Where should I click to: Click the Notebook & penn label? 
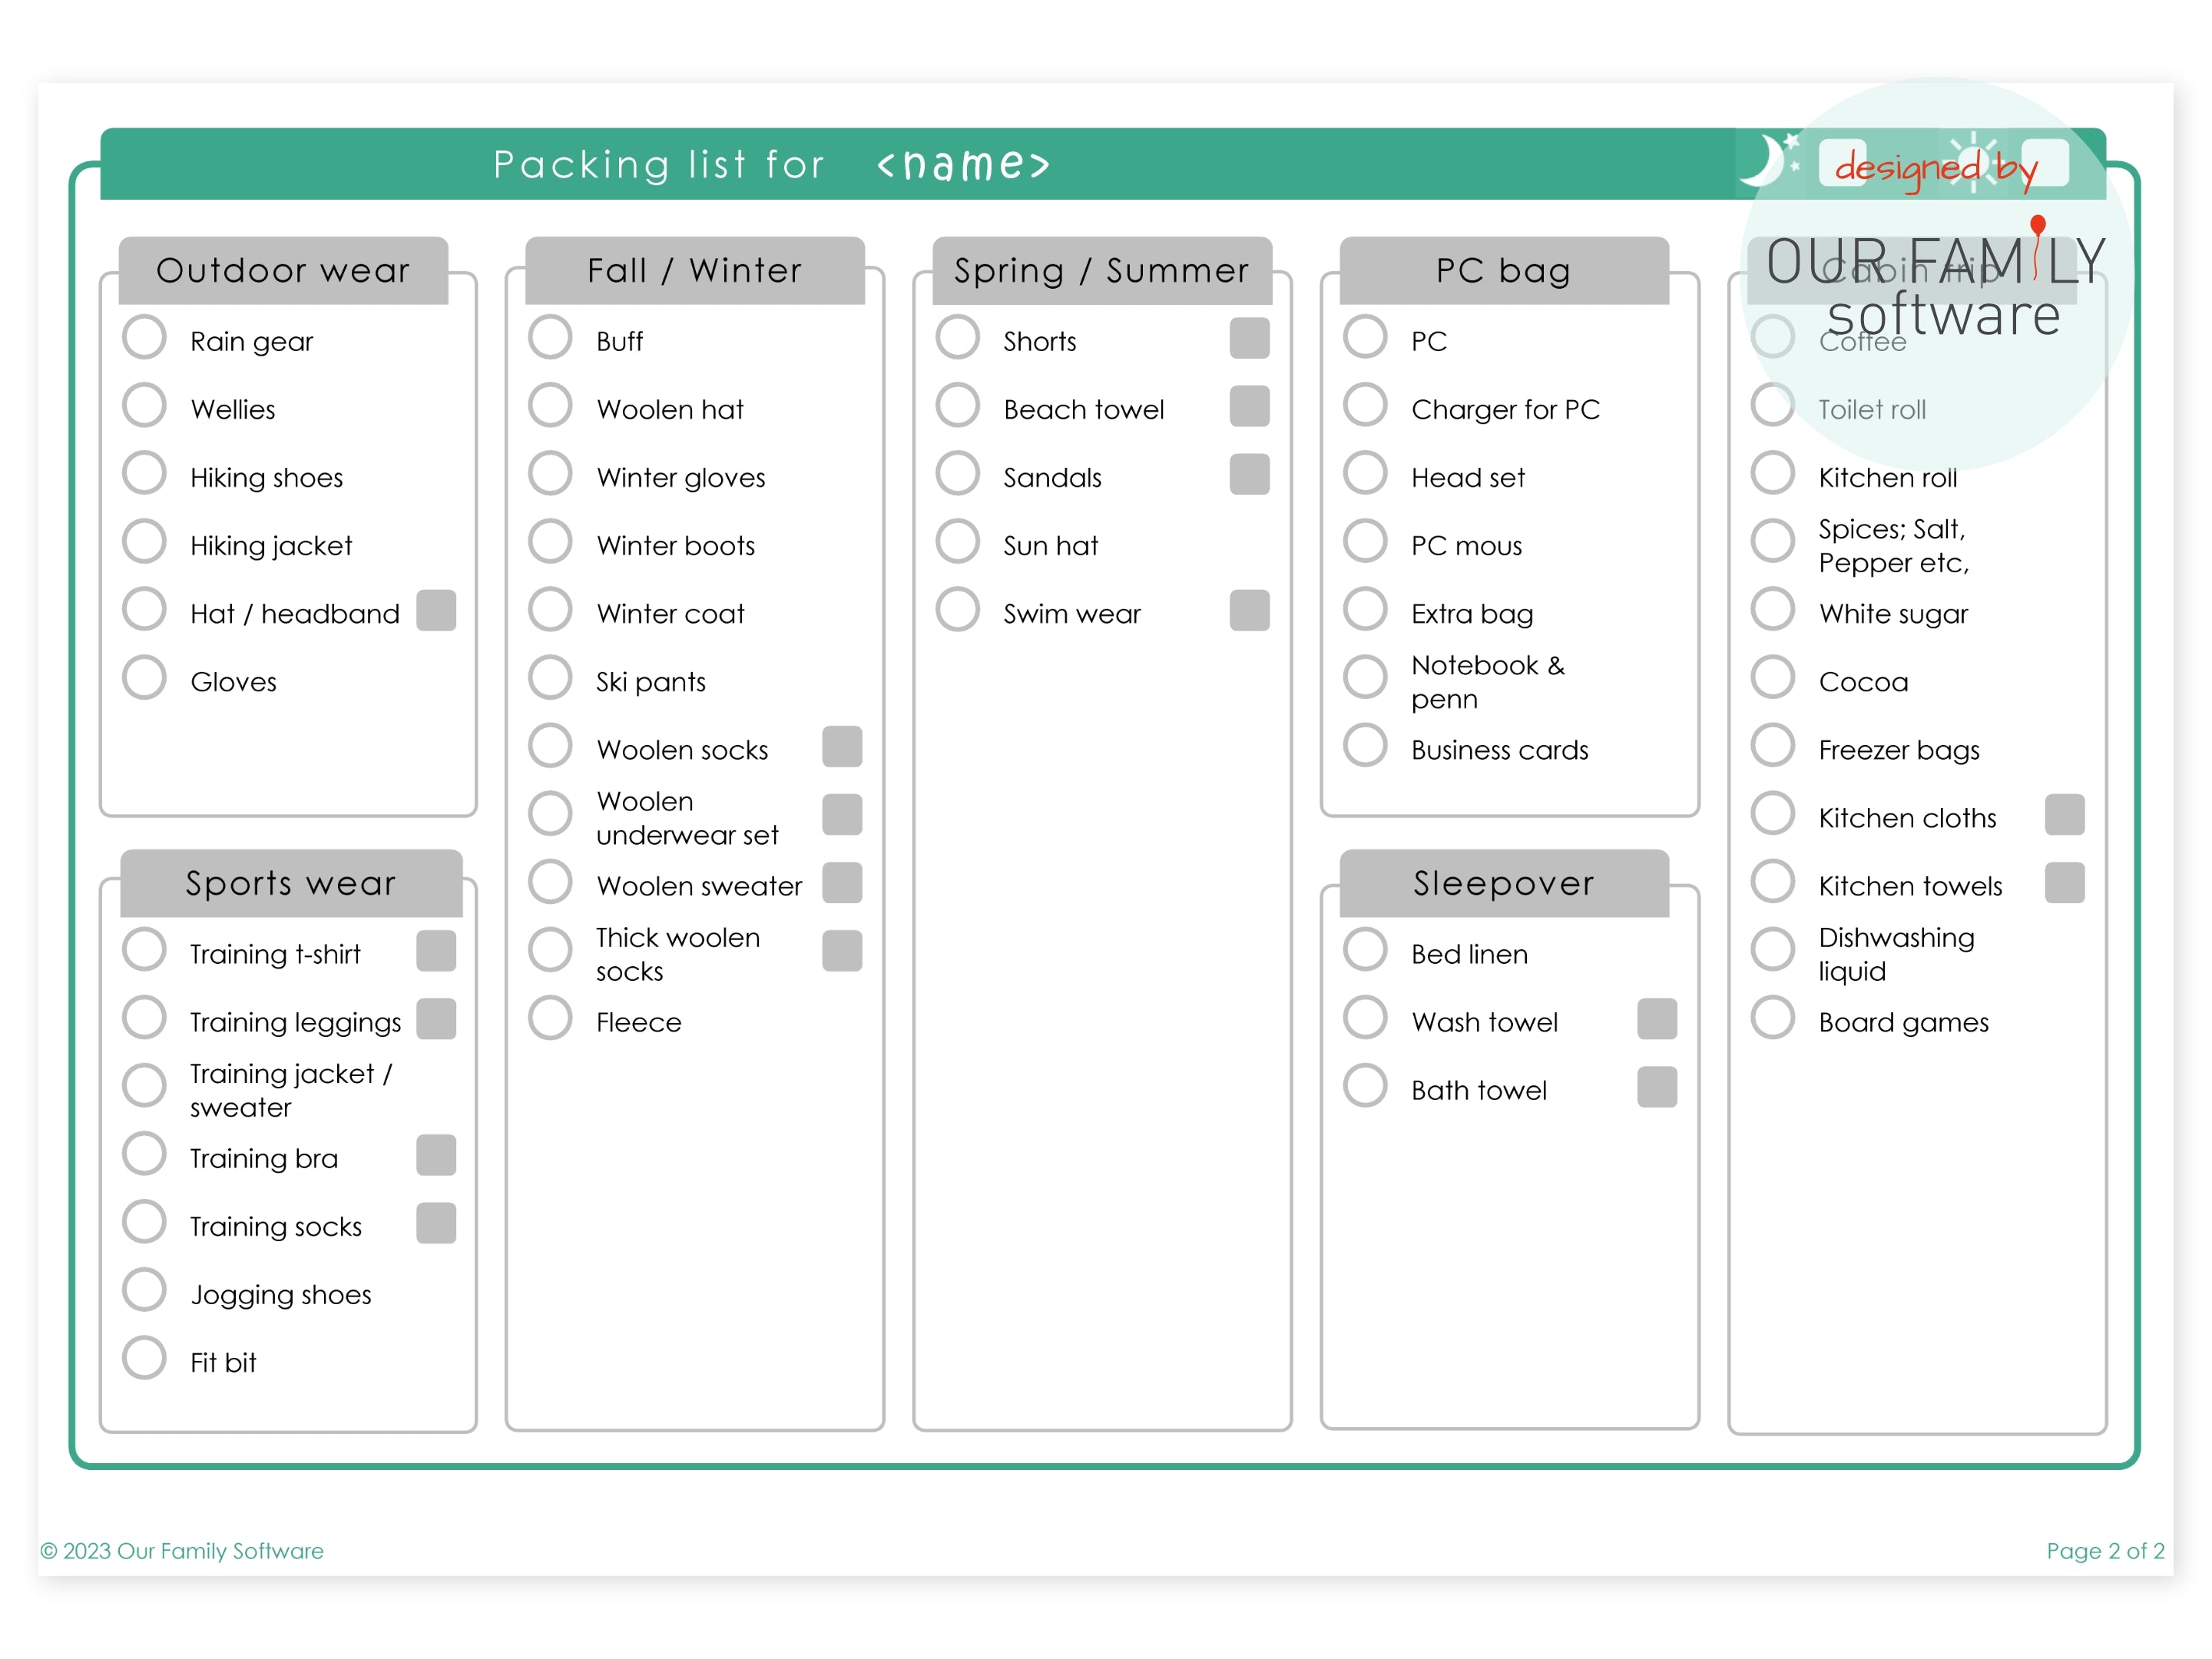1487,681
